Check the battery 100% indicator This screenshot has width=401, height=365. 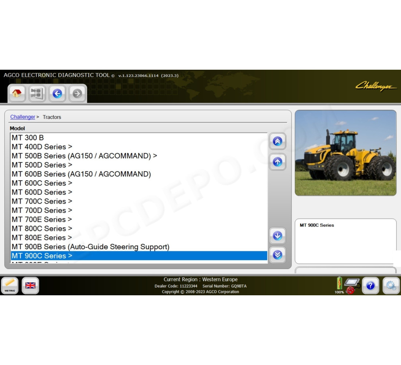339,285
